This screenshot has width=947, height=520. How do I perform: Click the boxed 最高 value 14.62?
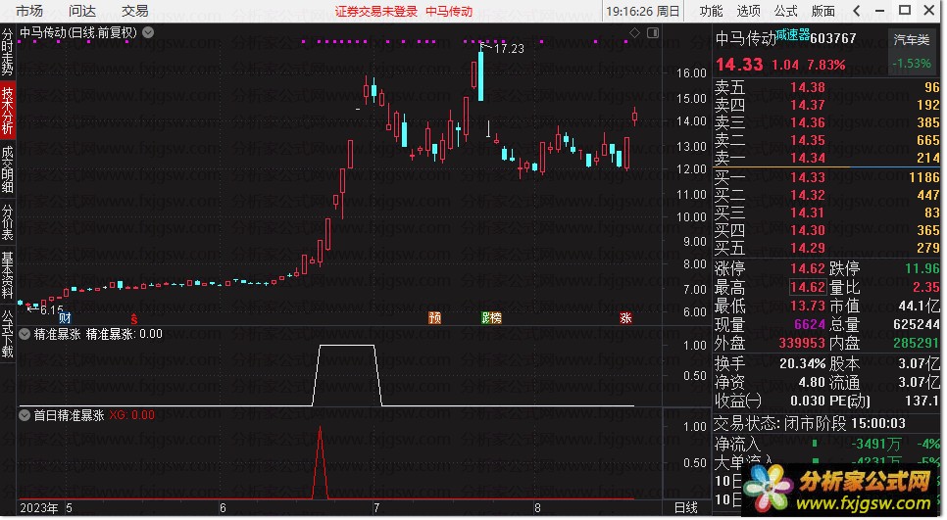[808, 287]
